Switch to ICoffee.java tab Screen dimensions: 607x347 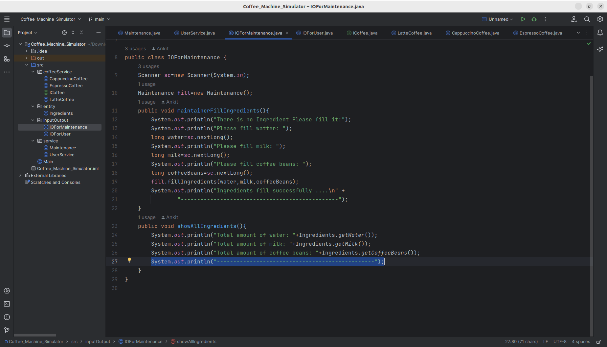[362, 33]
